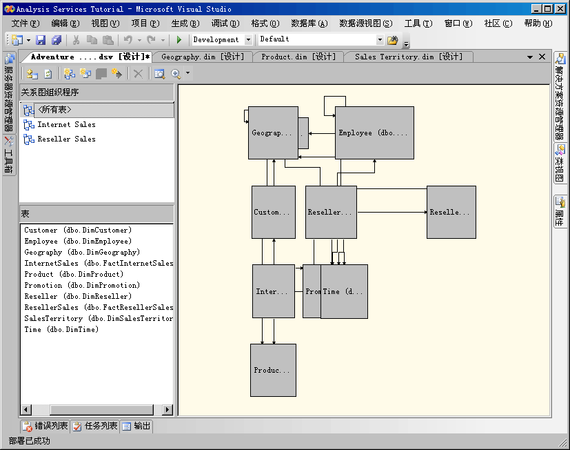Click the Add/Remove Tables icon

pos(32,74)
